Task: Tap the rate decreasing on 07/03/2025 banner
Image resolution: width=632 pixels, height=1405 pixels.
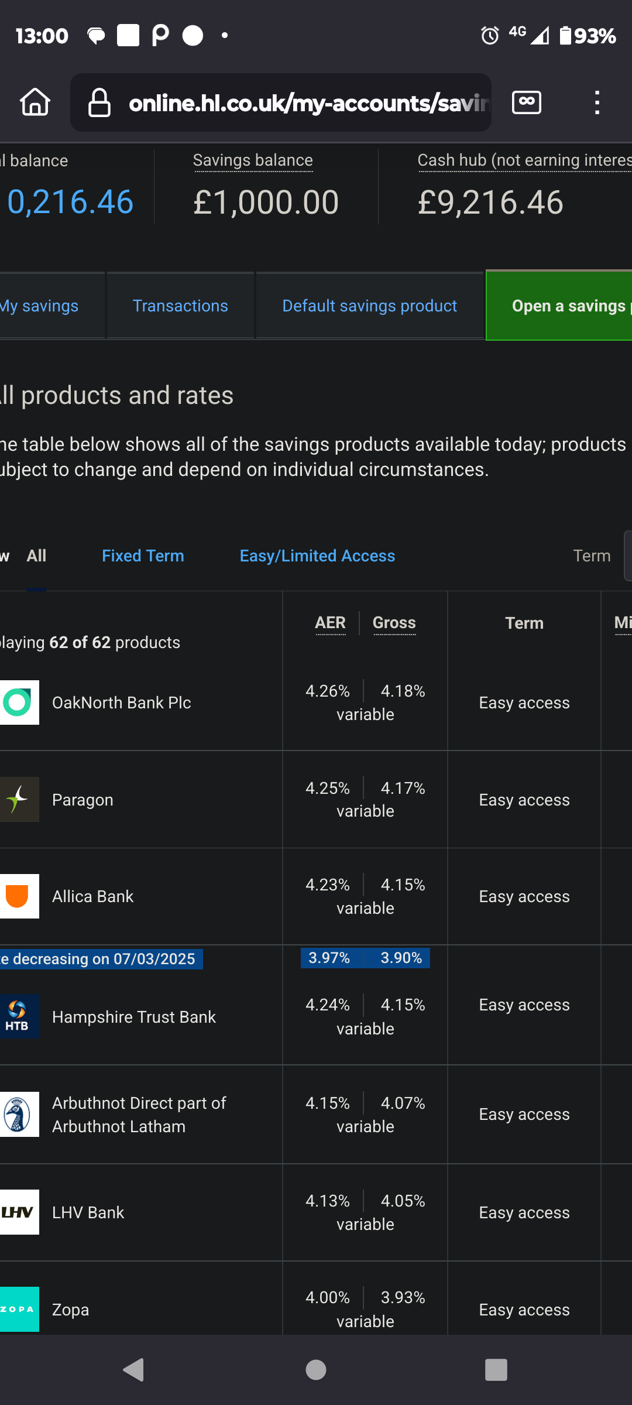Action: [x=101, y=959]
